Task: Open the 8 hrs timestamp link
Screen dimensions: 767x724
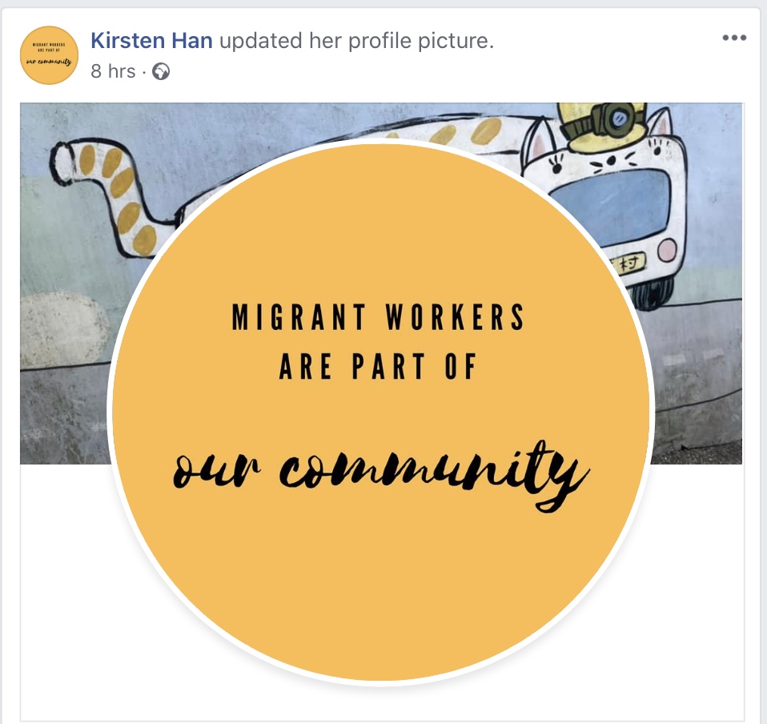Action: (x=113, y=71)
